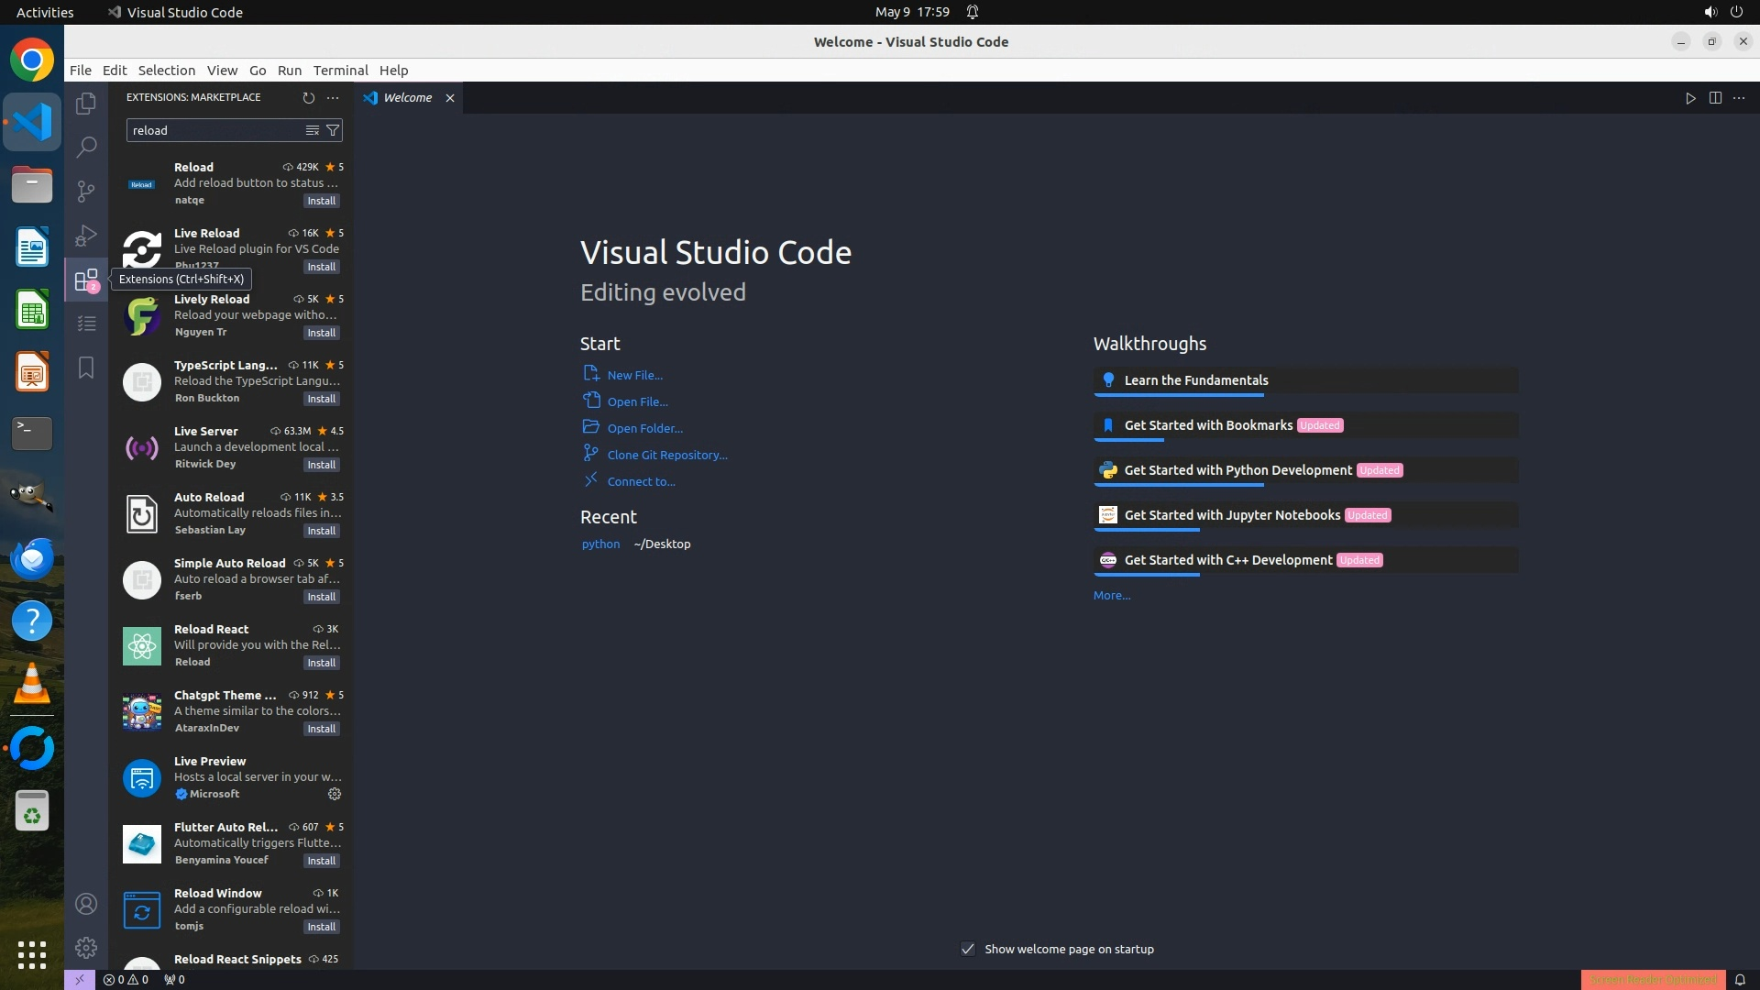This screenshot has width=1760, height=990.
Task: Open the Source Control view
Action: [86, 191]
